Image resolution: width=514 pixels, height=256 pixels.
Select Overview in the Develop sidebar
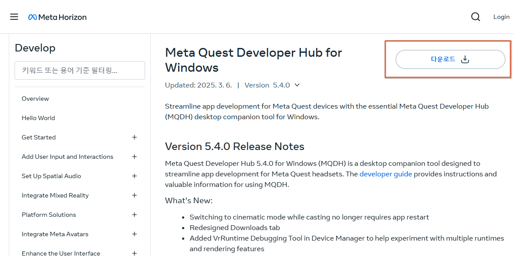click(x=35, y=99)
